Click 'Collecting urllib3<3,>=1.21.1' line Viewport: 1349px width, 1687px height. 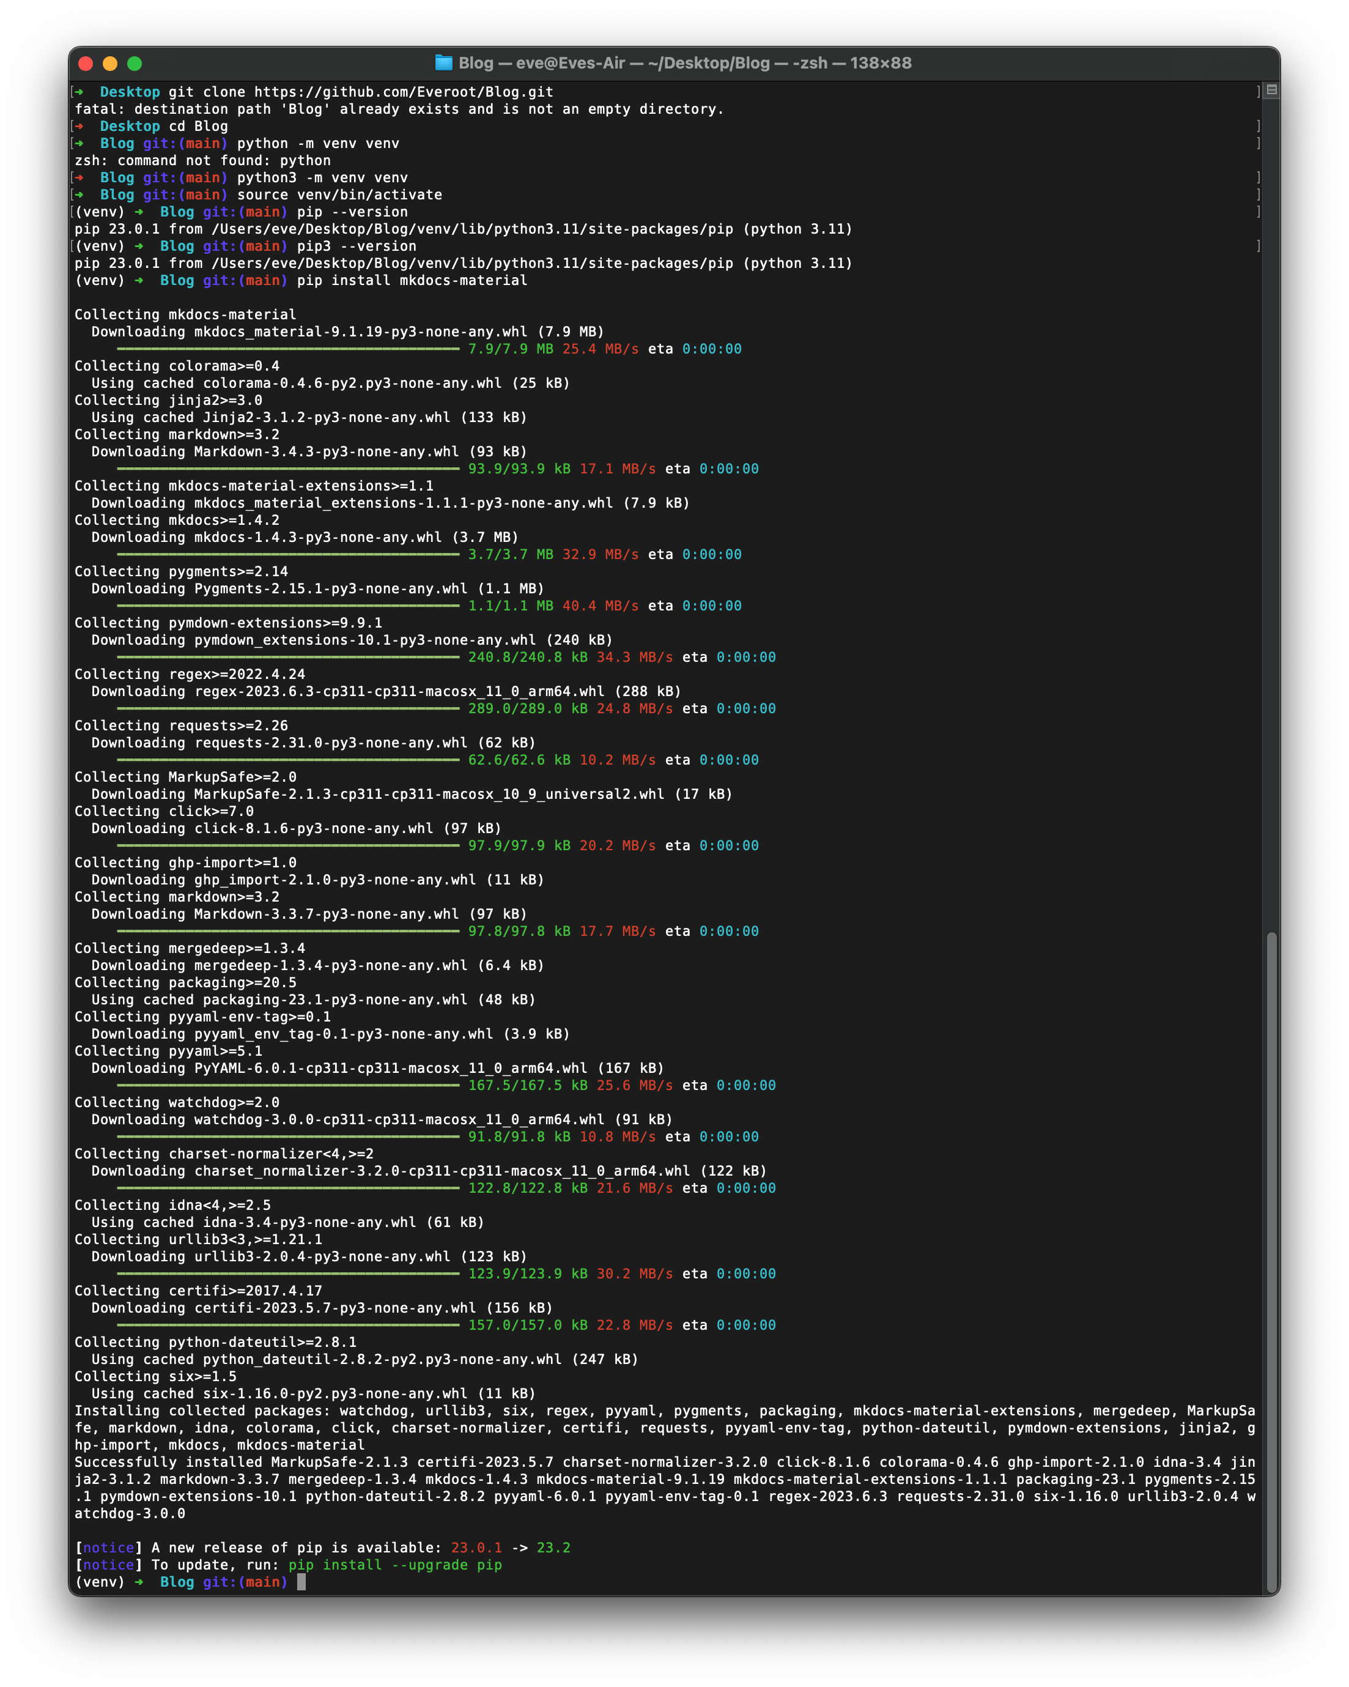pyautogui.click(x=199, y=1239)
